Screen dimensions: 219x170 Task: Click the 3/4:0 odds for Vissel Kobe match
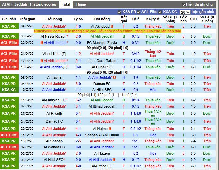(x=136, y=54)
